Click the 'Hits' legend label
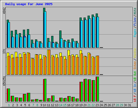138x108 pixels. coord(135,11)
